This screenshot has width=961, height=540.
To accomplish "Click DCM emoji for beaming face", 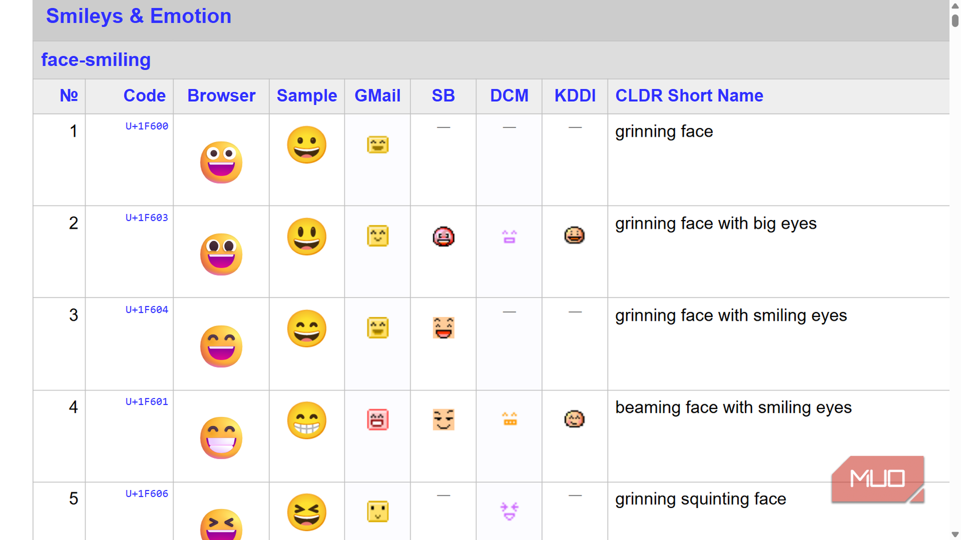I will pyautogui.click(x=510, y=419).
